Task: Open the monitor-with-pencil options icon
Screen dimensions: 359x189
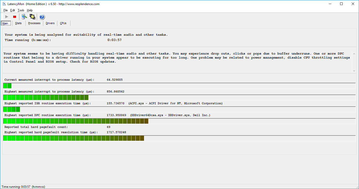Action: point(24,17)
